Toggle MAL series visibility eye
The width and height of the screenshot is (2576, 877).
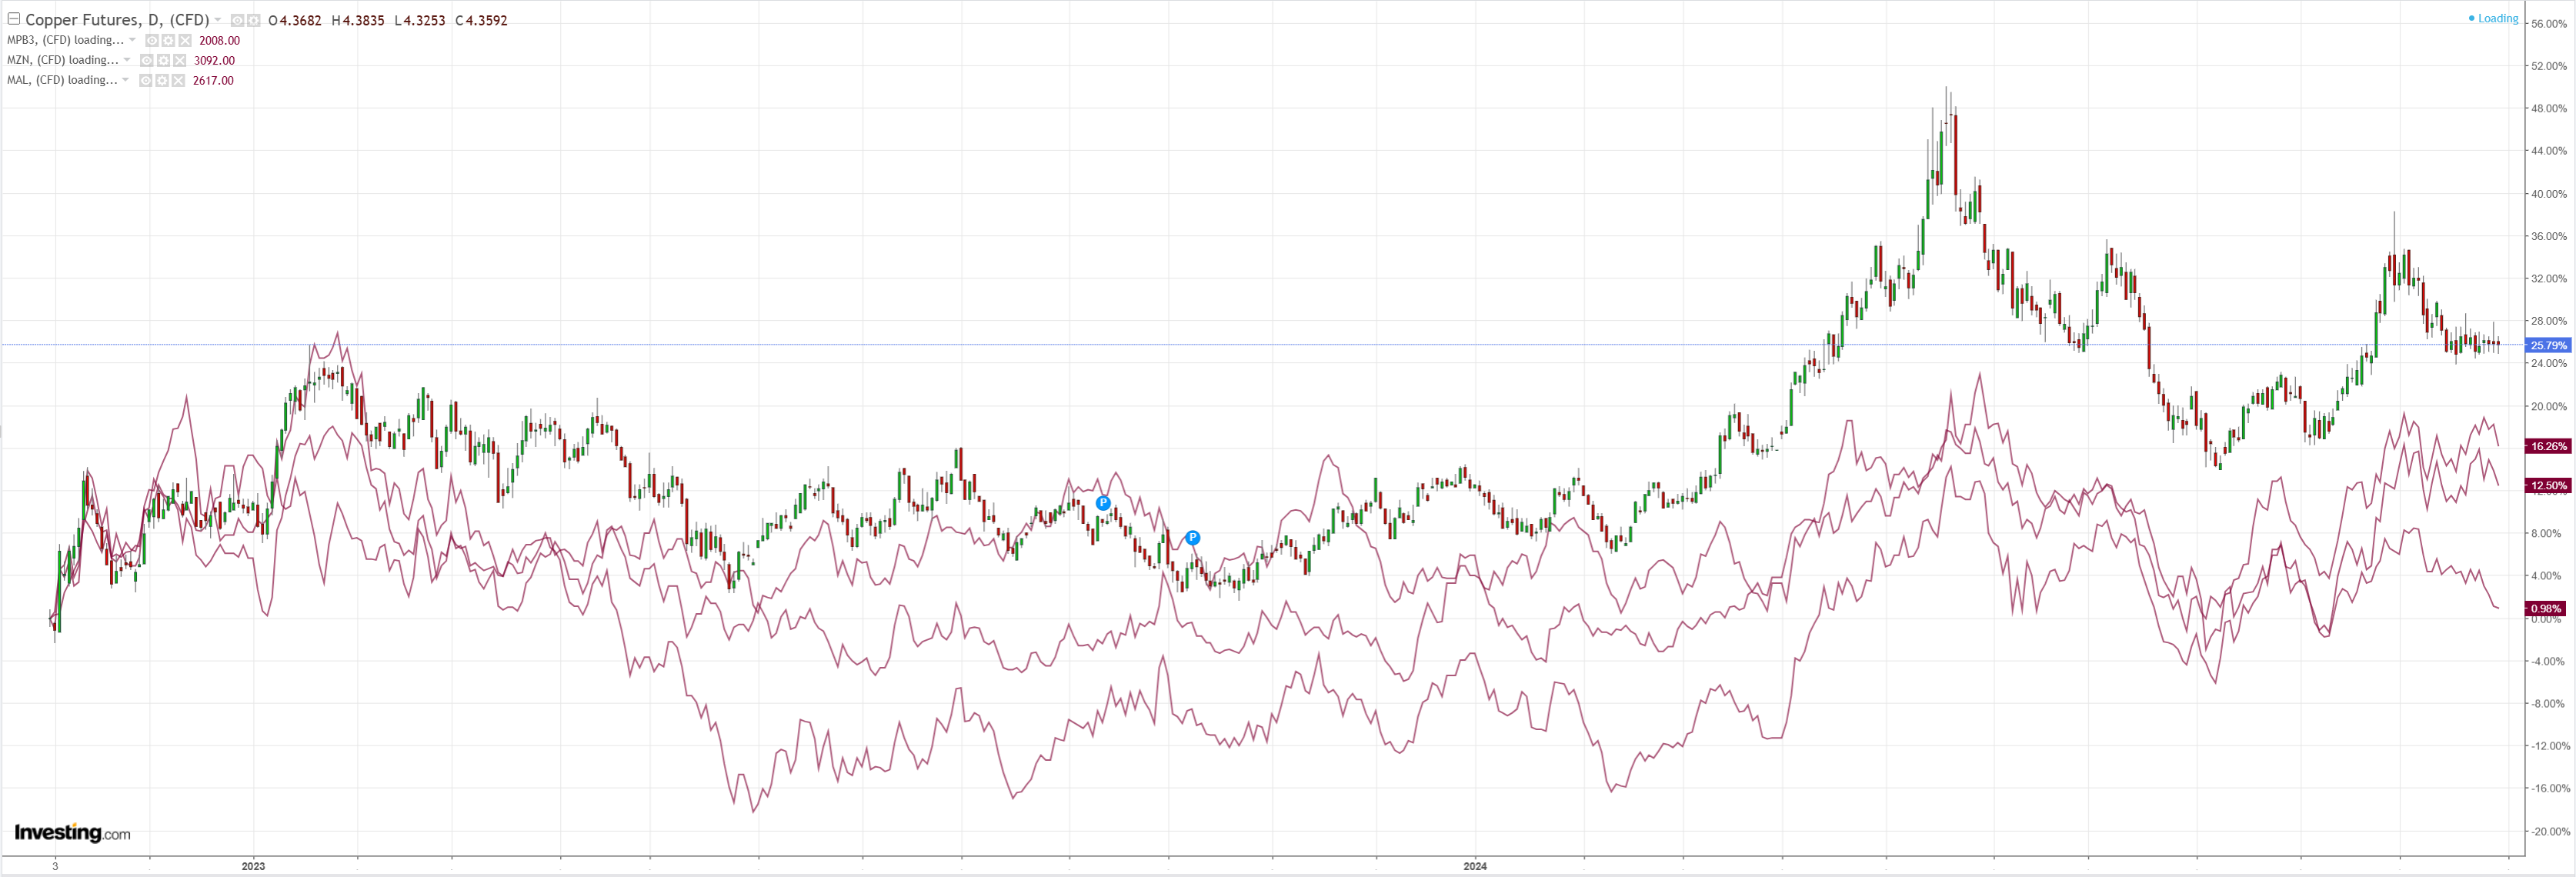[146, 81]
